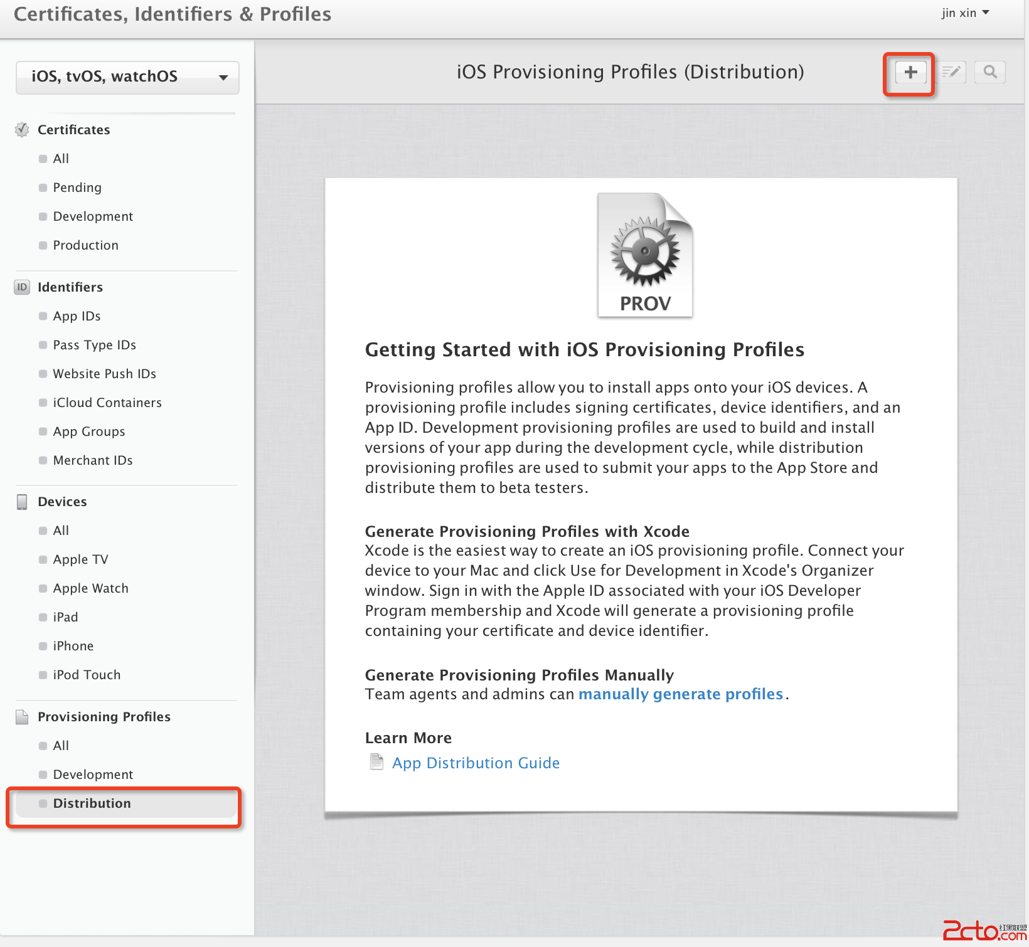Click the Identifiers section heading
The height and width of the screenshot is (947, 1029).
tap(70, 287)
